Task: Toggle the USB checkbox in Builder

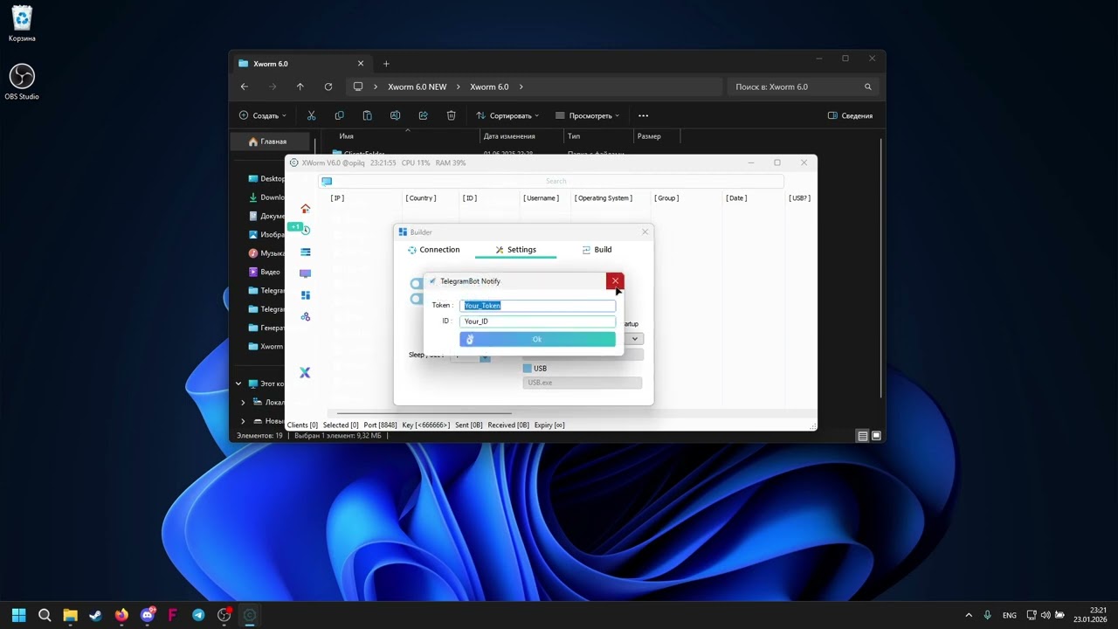Action: coord(528,369)
